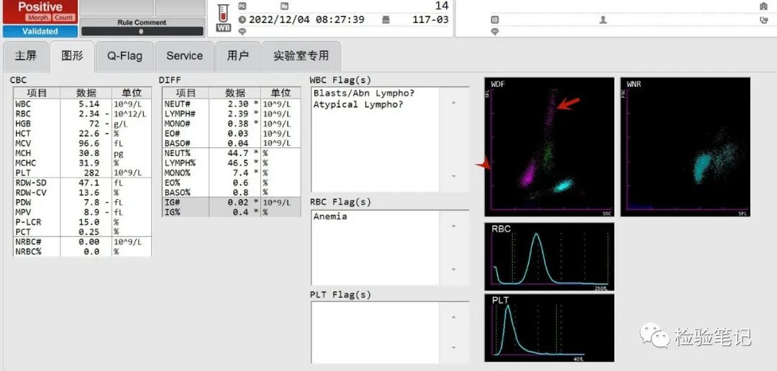
Task: Open the WNR scattergram
Action: 686,147
